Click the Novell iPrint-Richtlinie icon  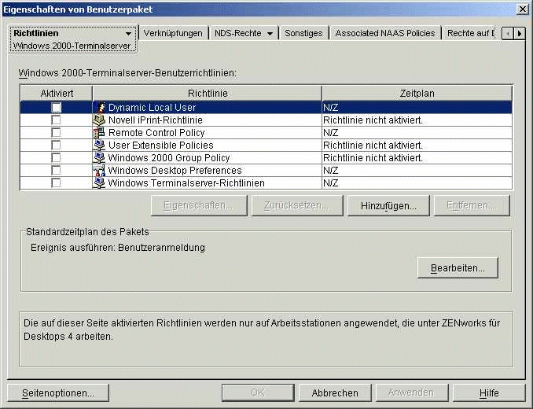(100, 120)
